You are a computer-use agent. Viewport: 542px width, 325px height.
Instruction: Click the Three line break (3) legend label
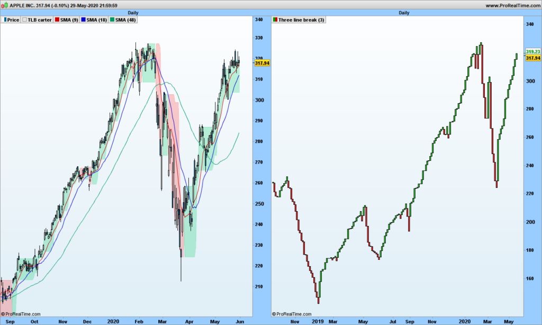tap(299, 20)
